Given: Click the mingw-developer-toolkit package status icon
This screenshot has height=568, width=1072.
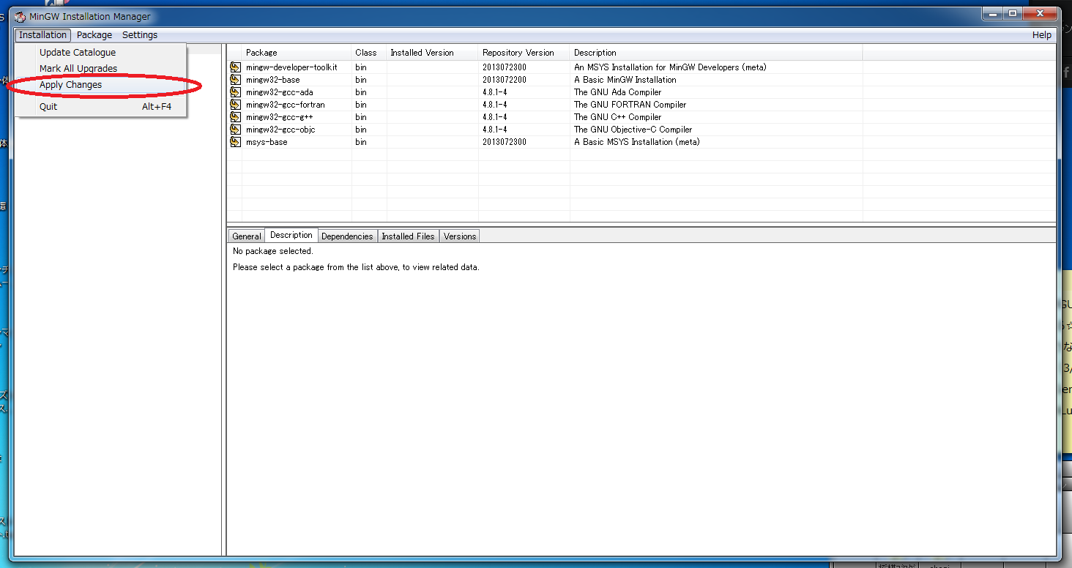Looking at the screenshot, I should 235,67.
